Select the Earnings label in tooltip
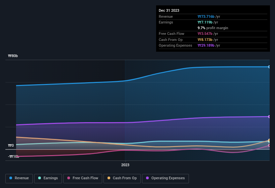This screenshot has width=275, height=188. click(166, 22)
